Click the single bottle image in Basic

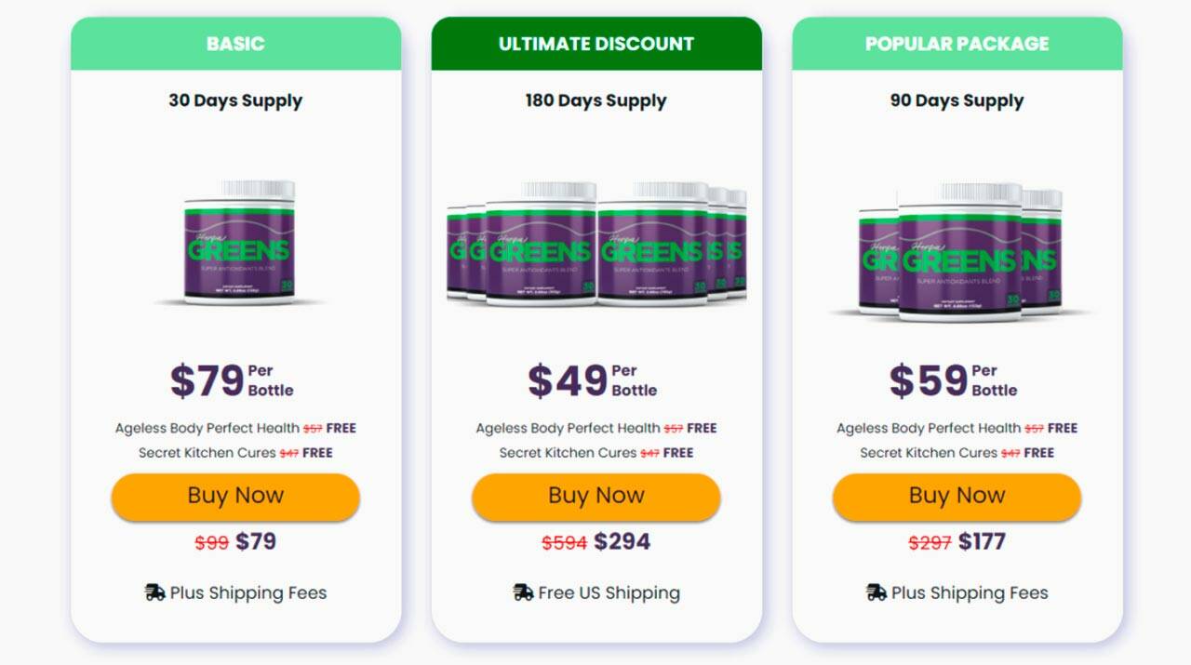(239, 244)
